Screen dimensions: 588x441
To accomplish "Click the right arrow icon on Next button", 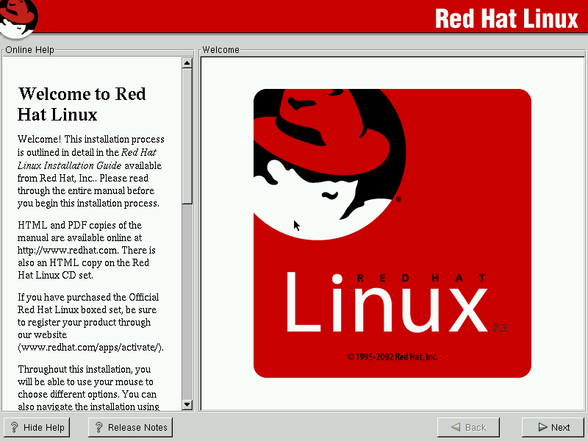I will coord(542,428).
